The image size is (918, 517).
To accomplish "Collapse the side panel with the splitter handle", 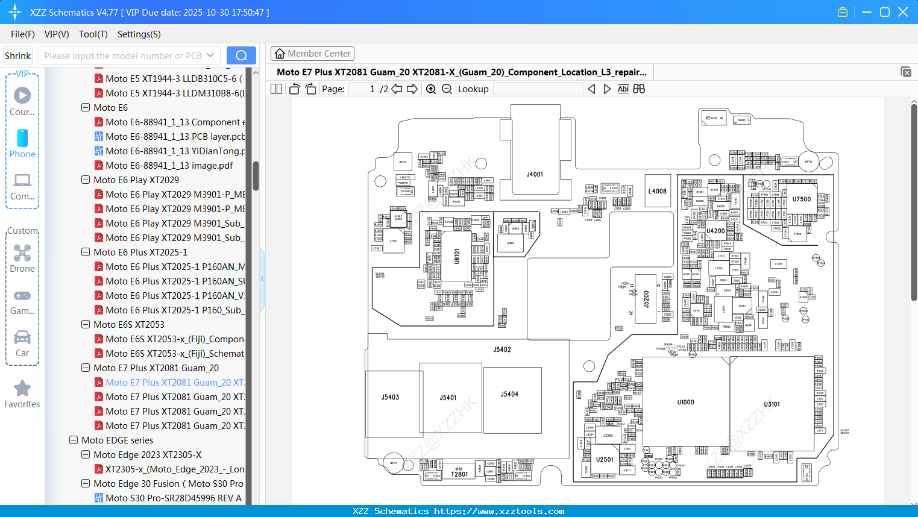I will pyautogui.click(x=262, y=279).
